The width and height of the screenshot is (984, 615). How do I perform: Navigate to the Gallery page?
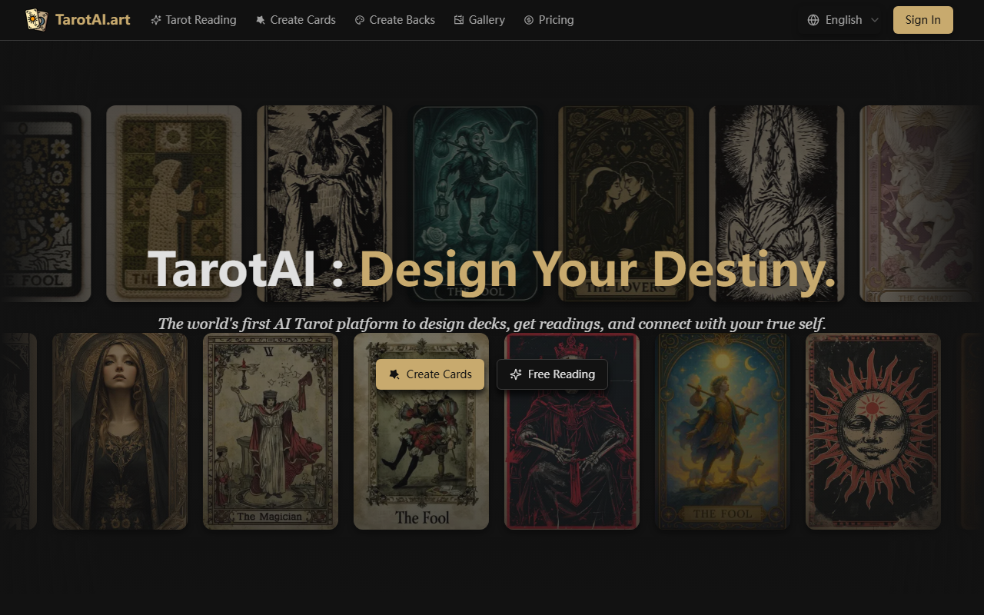tap(479, 20)
